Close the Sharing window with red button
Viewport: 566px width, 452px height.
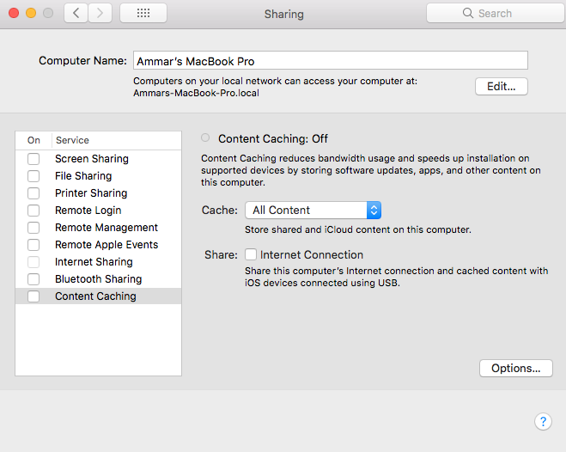click(14, 14)
